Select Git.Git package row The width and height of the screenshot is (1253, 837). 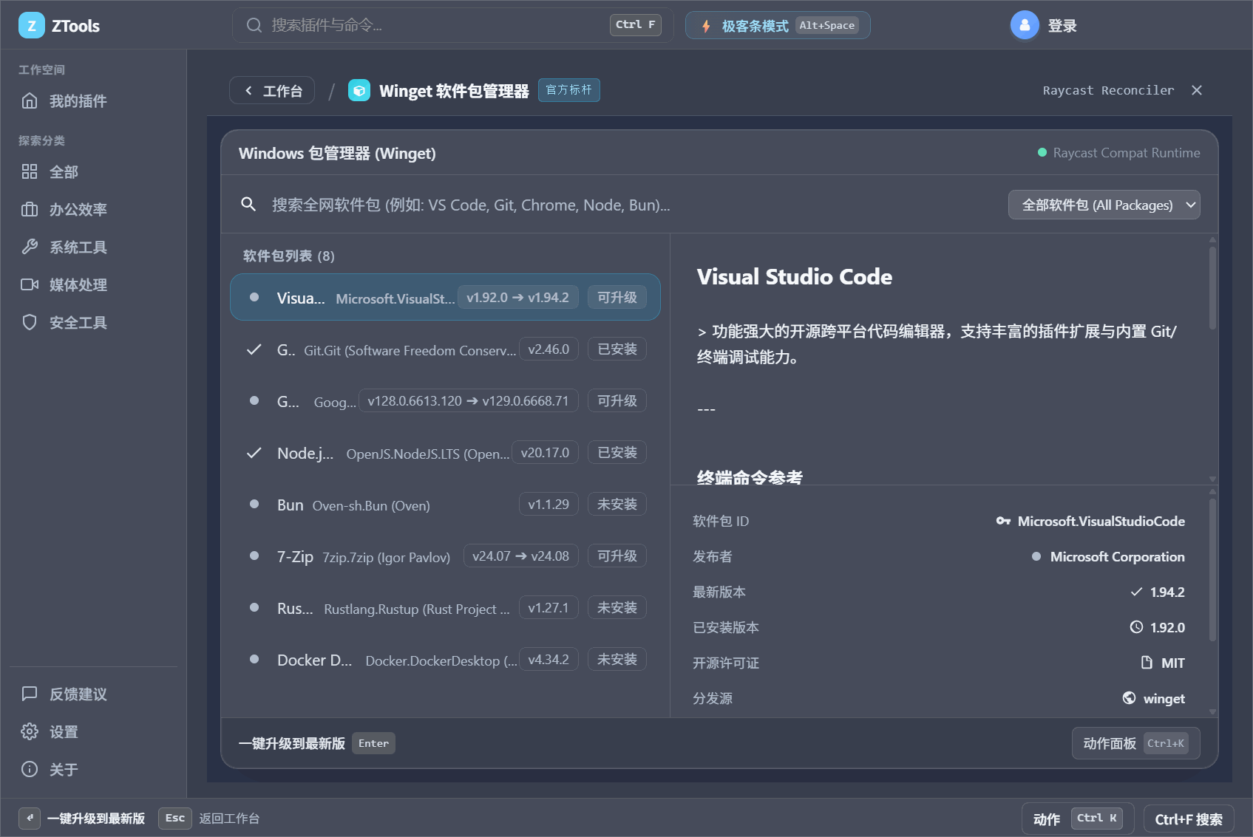[x=445, y=349]
